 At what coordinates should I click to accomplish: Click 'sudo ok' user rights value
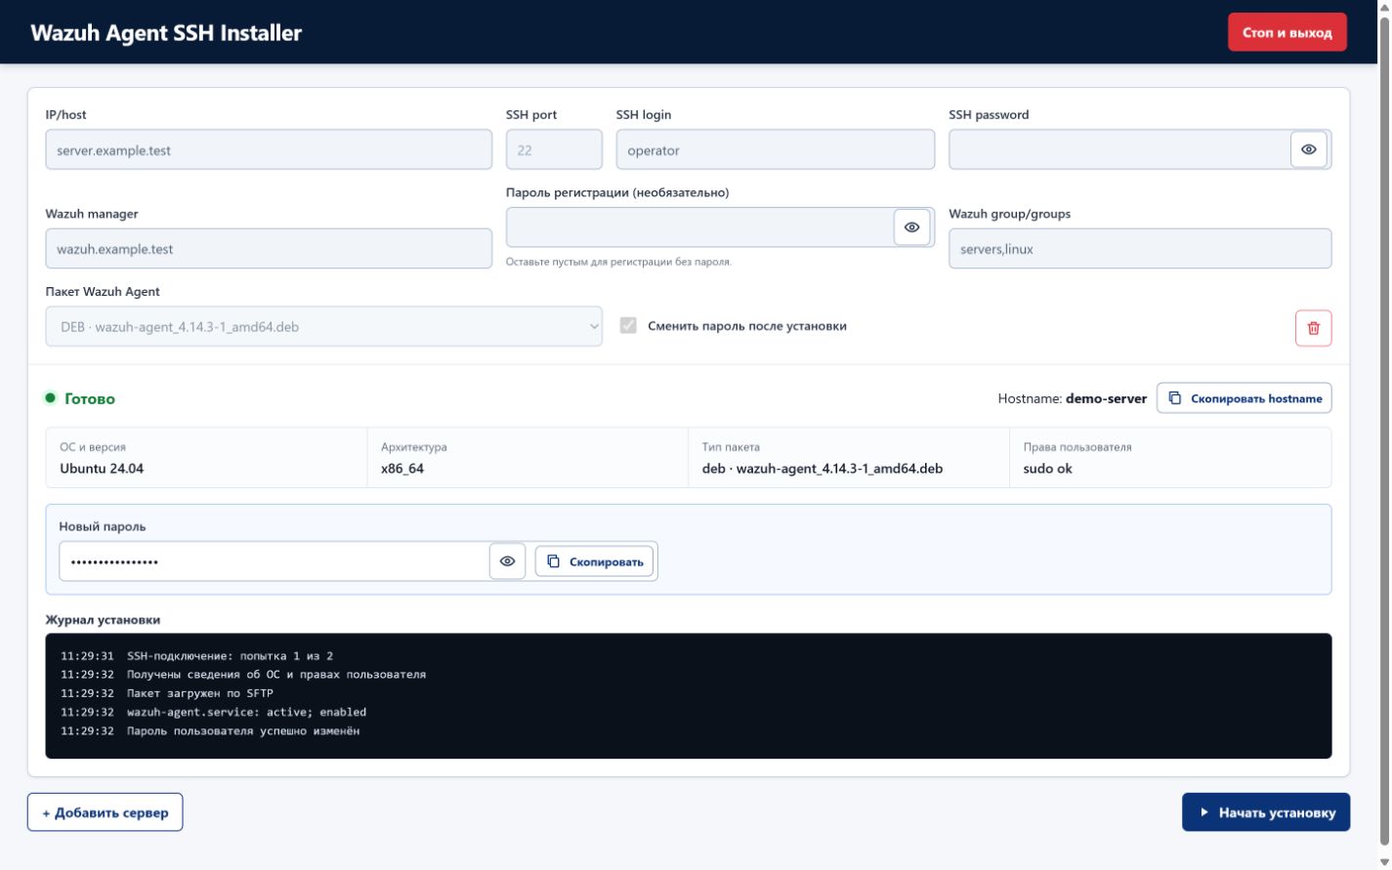[1047, 469]
